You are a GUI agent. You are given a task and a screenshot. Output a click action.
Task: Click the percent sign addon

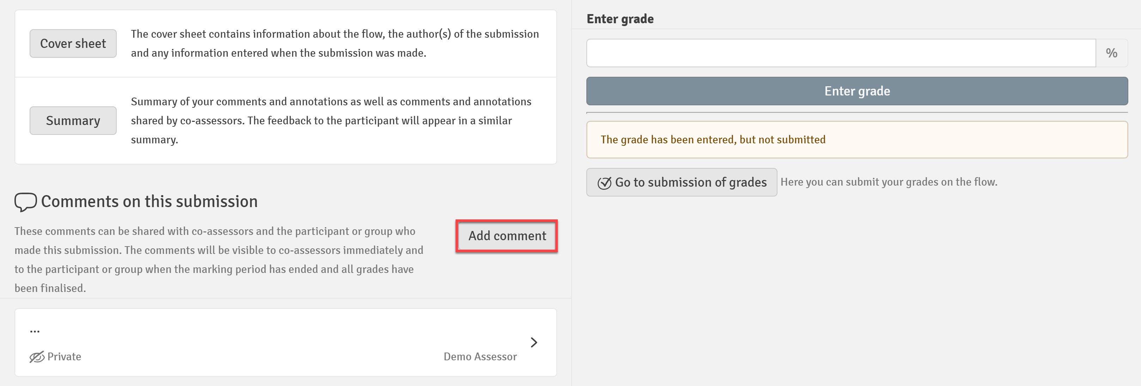click(x=1112, y=53)
